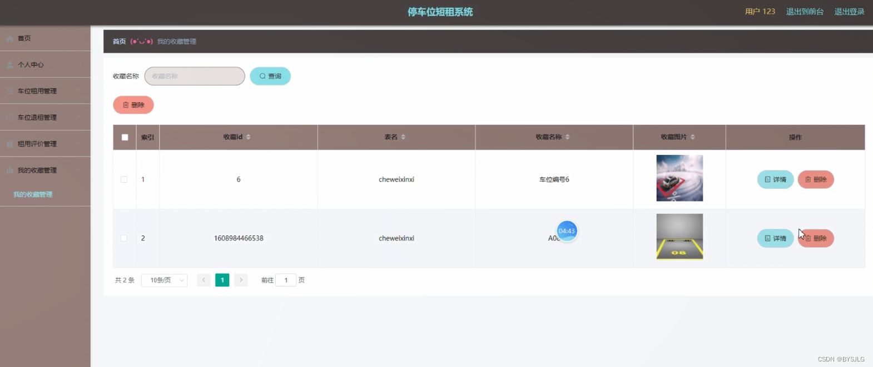The width and height of the screenshot is (873, 367).
Task: Expand the 车位退租管理 sidebar menu
Action: tap(79, 118)
